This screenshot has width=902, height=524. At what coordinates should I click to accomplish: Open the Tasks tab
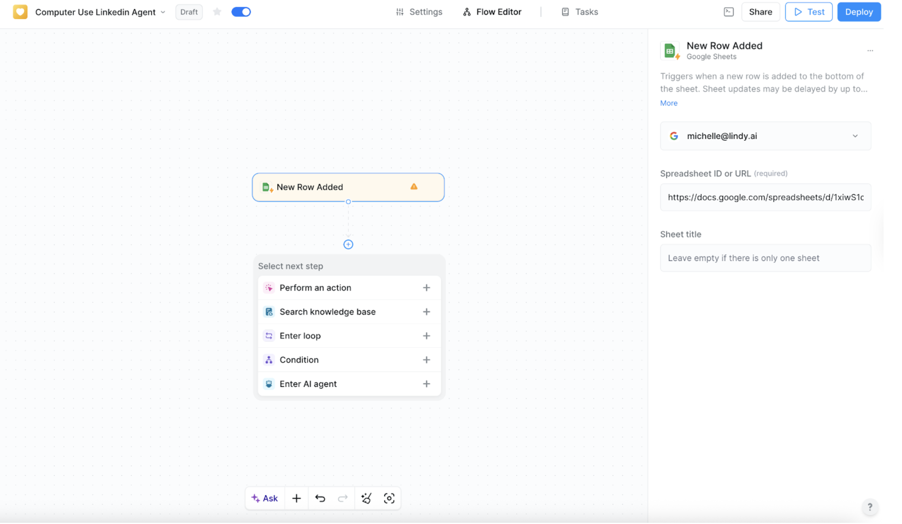[579, 11]
